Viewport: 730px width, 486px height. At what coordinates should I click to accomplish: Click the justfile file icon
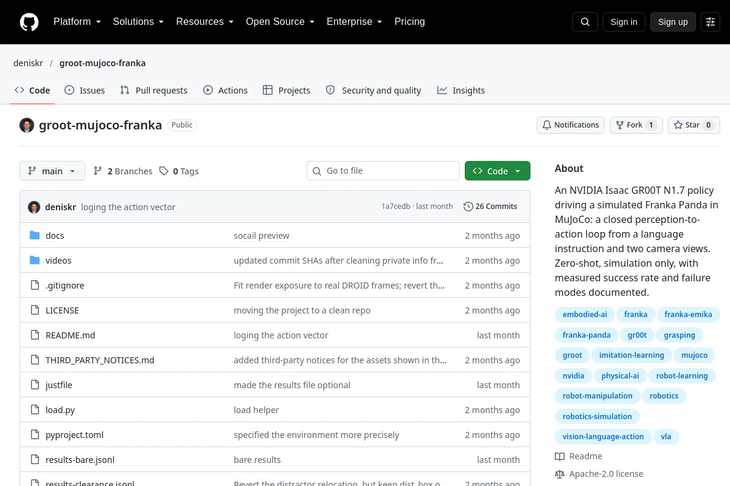(35, 385)
